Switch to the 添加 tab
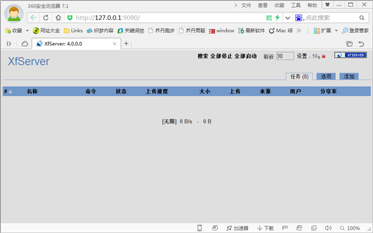 [x=349, y=76]
